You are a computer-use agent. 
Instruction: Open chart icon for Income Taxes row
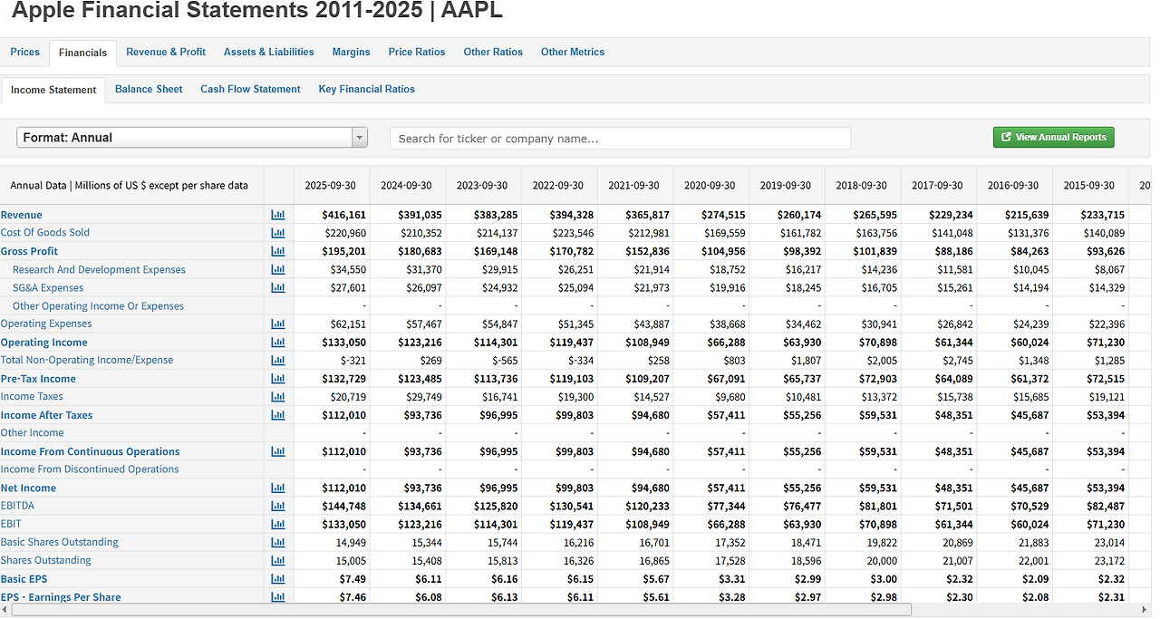click(x=278, y=396)
